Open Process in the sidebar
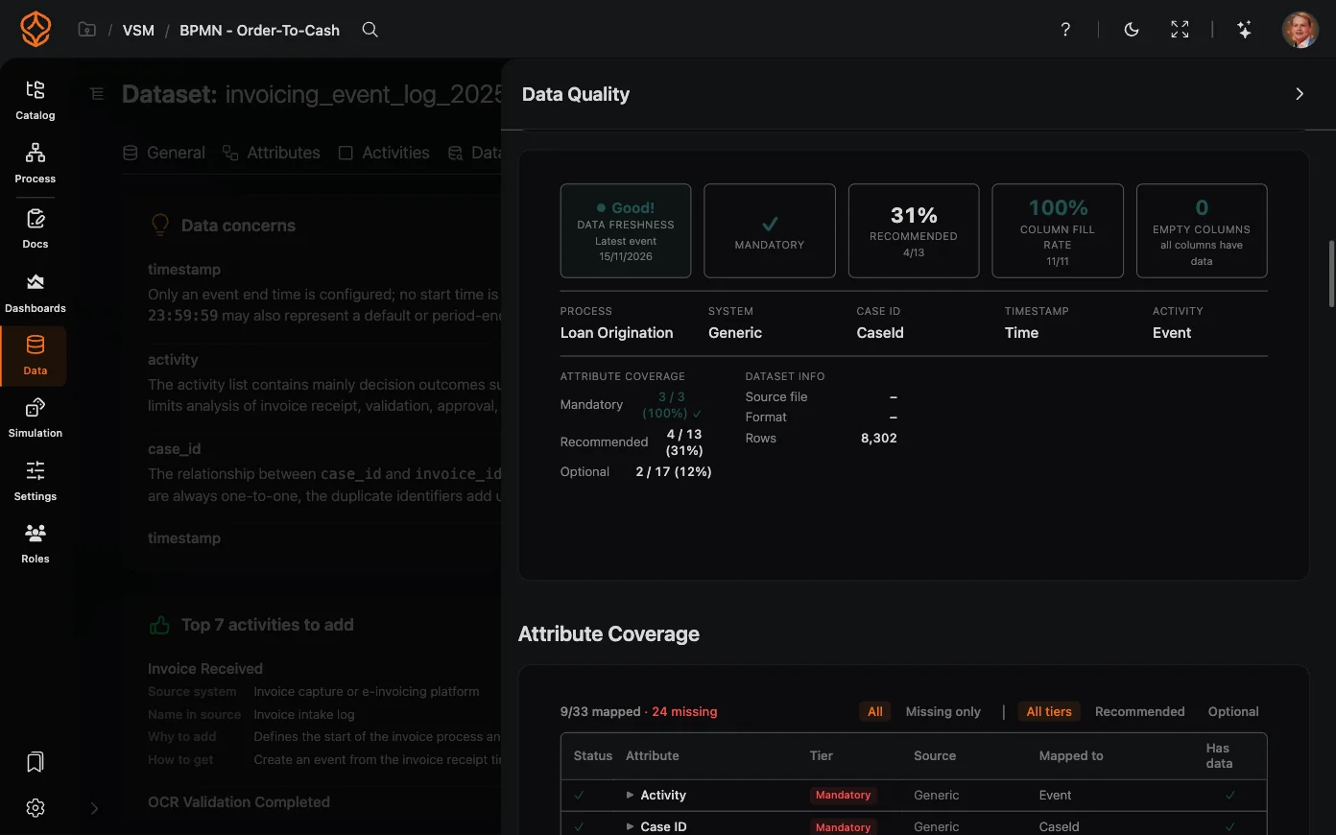This screenshot has height=835, width=1336. (x=36, y=163)
